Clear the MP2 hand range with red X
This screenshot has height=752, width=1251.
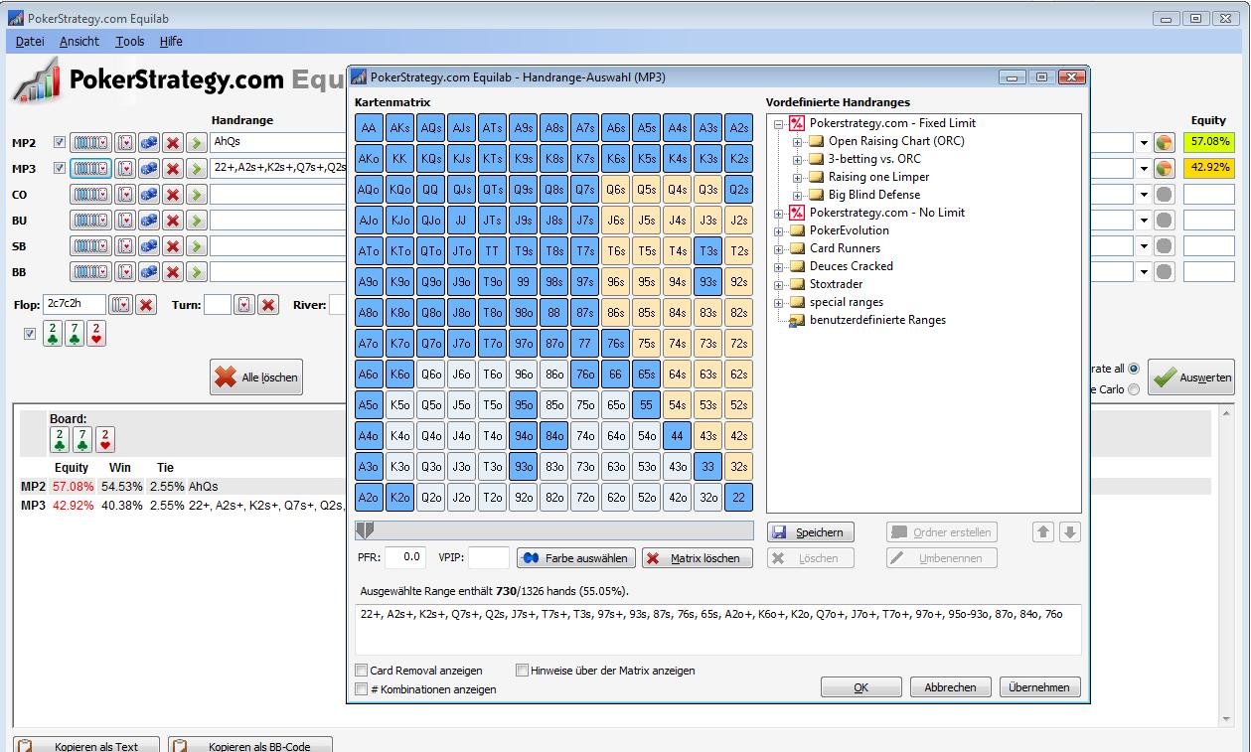(x=173, y=143)
